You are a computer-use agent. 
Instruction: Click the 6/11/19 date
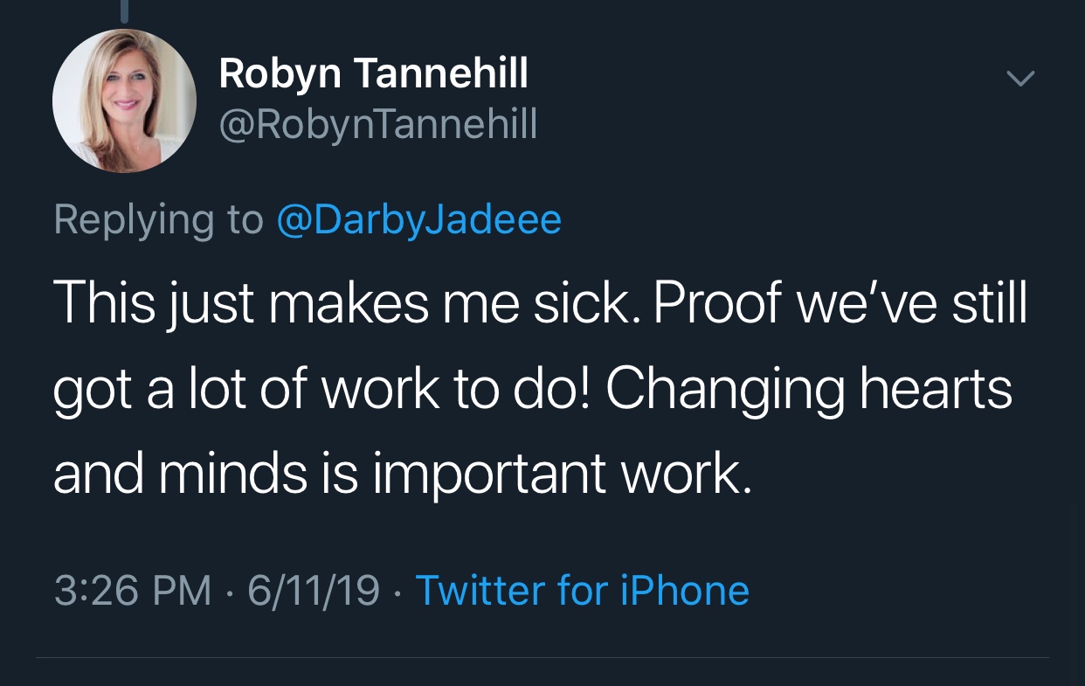pos(313,590)
